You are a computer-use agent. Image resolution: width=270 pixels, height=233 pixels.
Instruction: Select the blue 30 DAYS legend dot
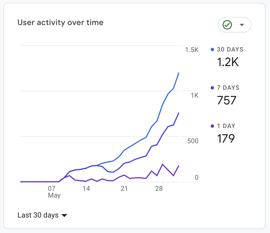point(212,49)
